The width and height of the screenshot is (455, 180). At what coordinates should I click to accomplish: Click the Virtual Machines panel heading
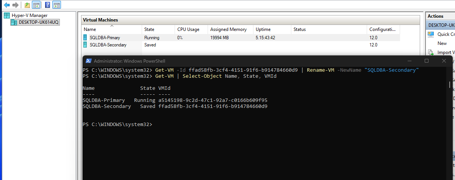pos(100,20)
